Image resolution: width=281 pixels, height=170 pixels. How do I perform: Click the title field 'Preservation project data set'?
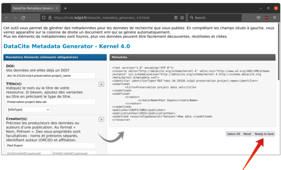click(51, 102)
